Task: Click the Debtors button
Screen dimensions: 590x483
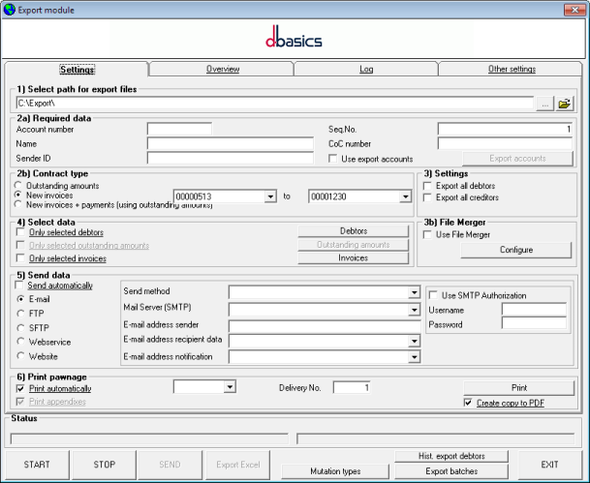Action: 354,230
